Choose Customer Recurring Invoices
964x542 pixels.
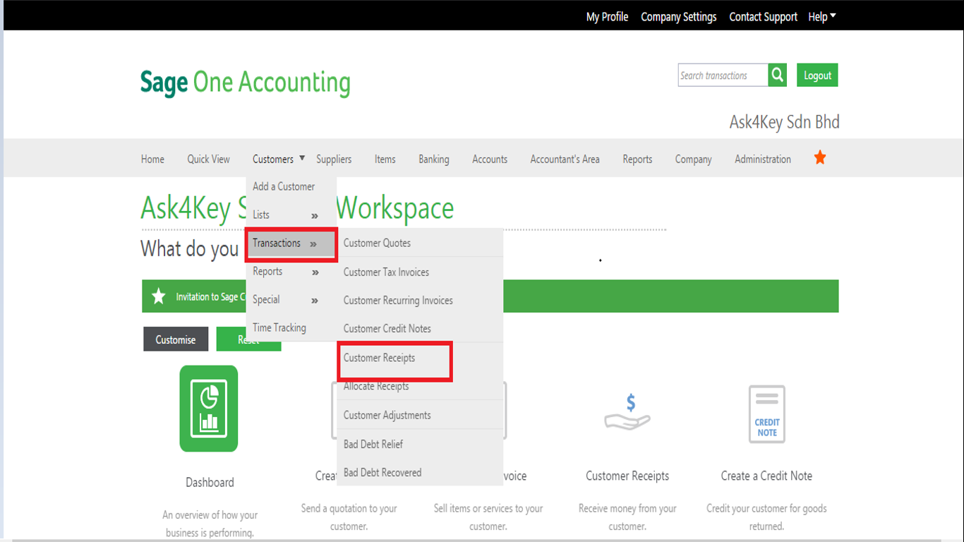[398, 300]
